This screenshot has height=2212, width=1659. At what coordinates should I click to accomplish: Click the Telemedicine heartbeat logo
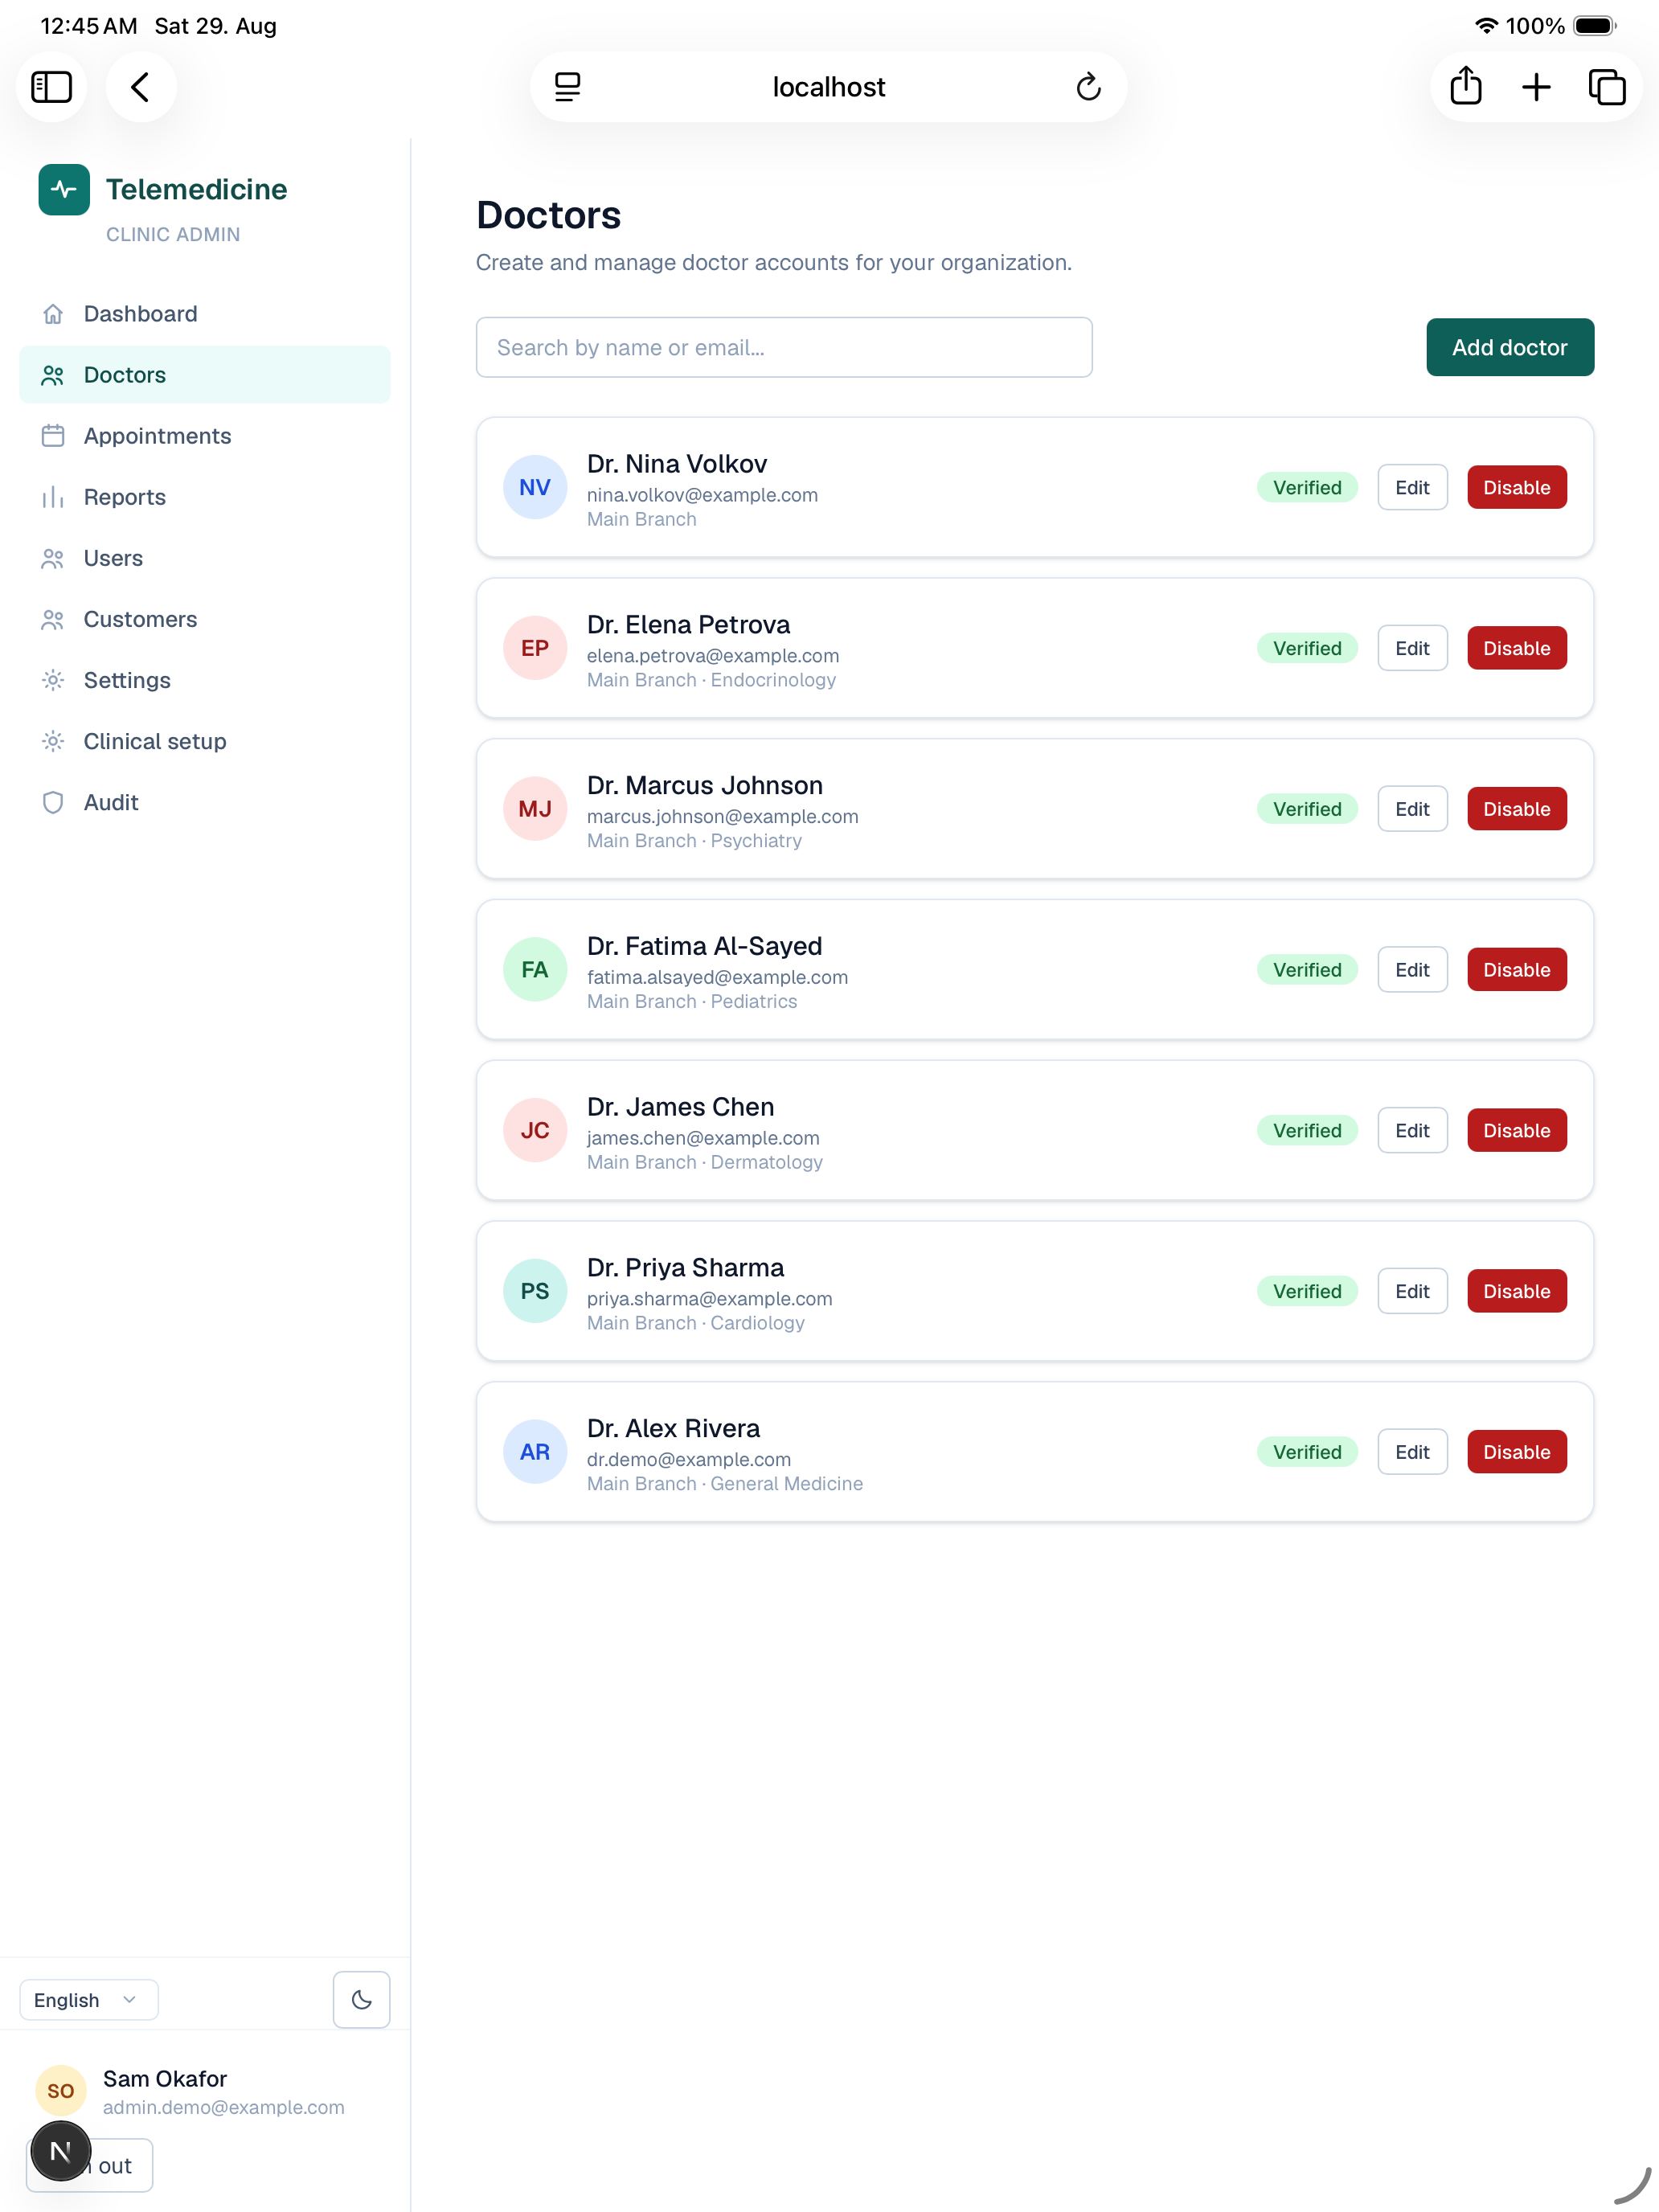(x=64, y=189)
